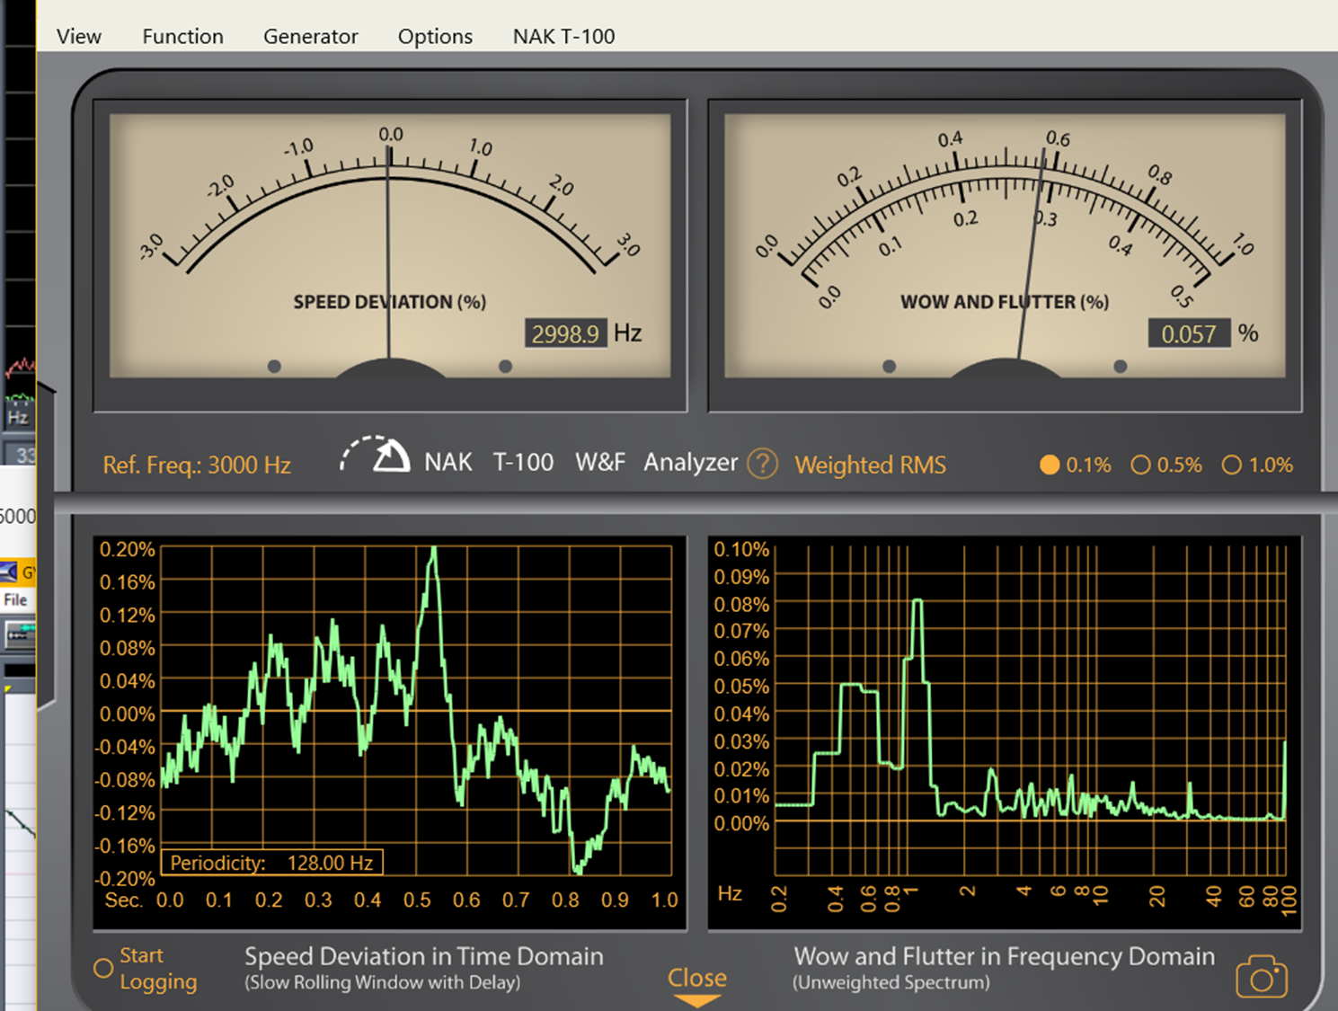
Task: Click the W&F text label
Action: [600, 462]
